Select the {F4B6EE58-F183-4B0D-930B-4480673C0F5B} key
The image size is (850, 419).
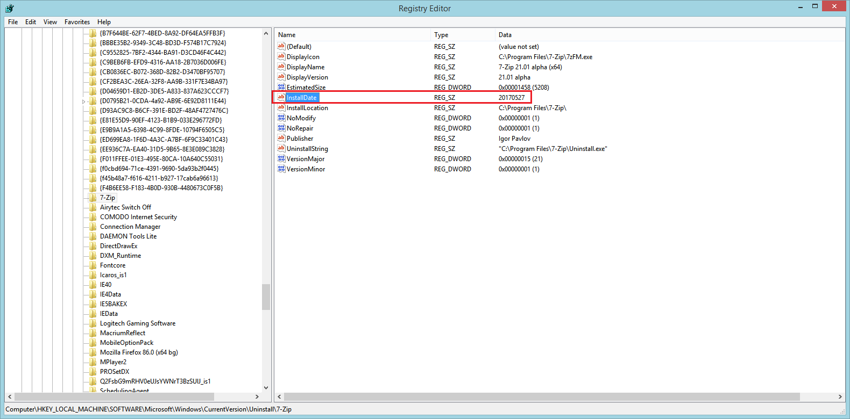pos(161,188)
